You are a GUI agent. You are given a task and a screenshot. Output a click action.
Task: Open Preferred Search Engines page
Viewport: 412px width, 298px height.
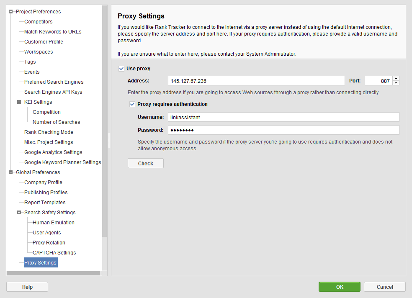coord(54,82)
